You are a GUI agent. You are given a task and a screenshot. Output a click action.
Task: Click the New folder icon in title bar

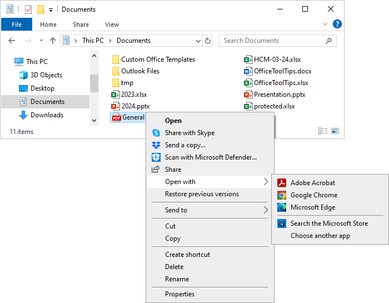[x=41, y=9]
